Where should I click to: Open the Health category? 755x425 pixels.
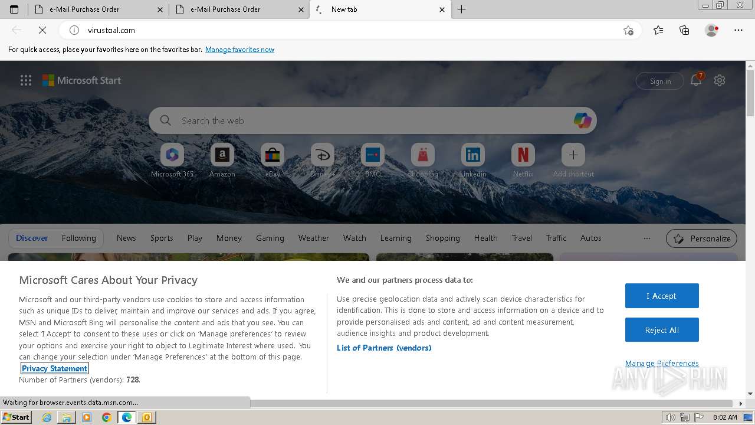(486, 238)
